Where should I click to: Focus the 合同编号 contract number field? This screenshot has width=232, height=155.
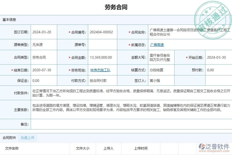pos(102,32)
